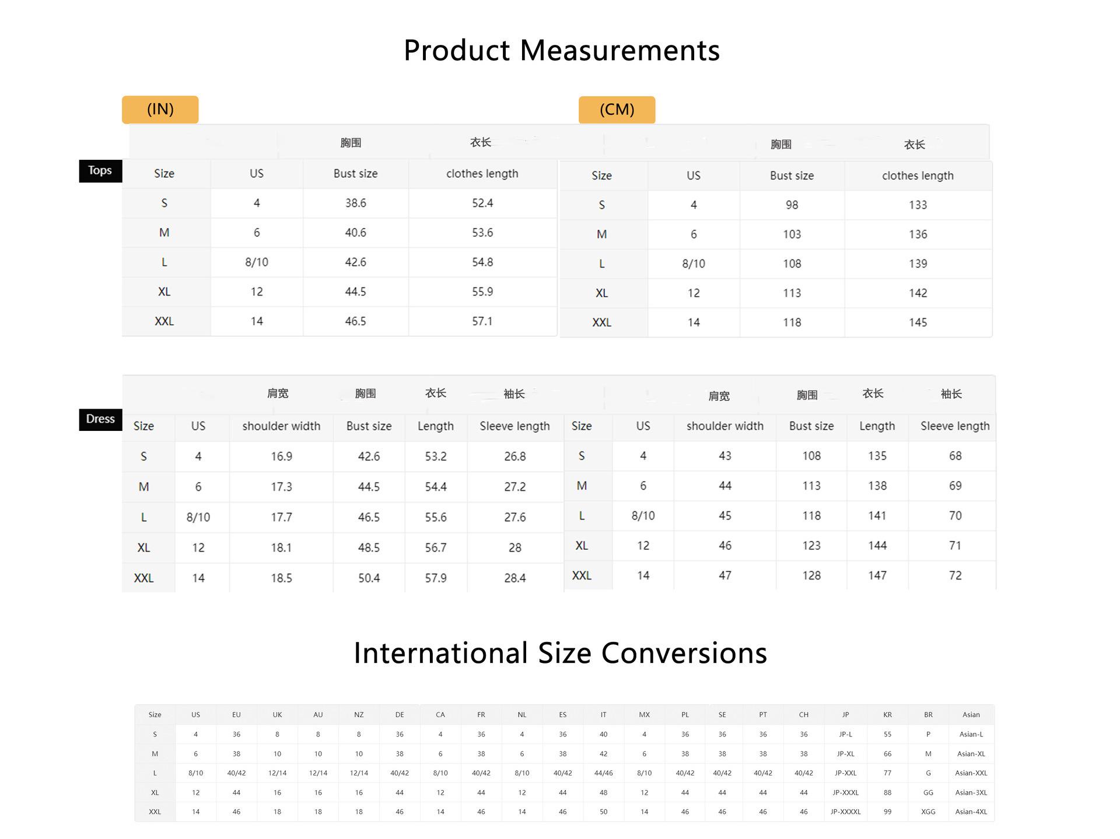Click the XGG cell in BR column
This screenshot has height=839, width=1120.
click(x=928, y=812)
